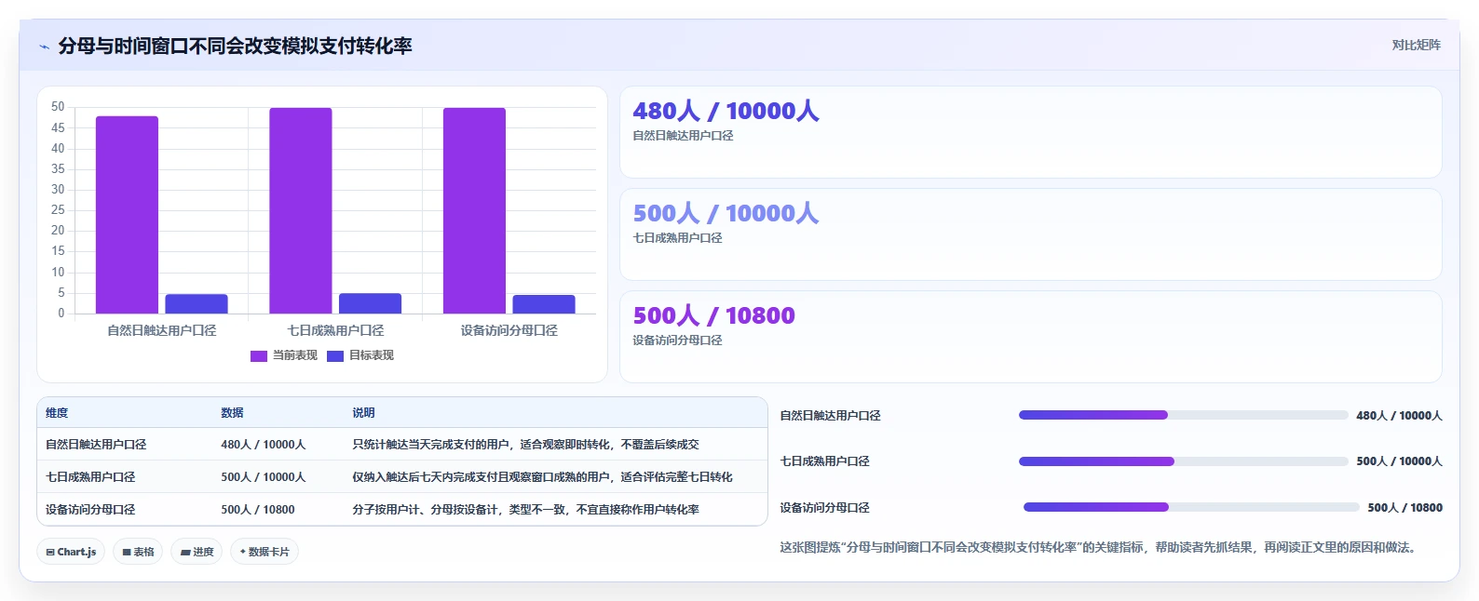The width and height of the screenshot is (1479, 601).
Task: Click the table cell 500人 / 10800
Action: (x=258, y=510)
